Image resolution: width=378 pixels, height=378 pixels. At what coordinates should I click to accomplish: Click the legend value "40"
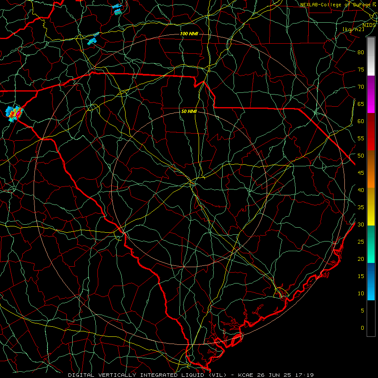361,190
